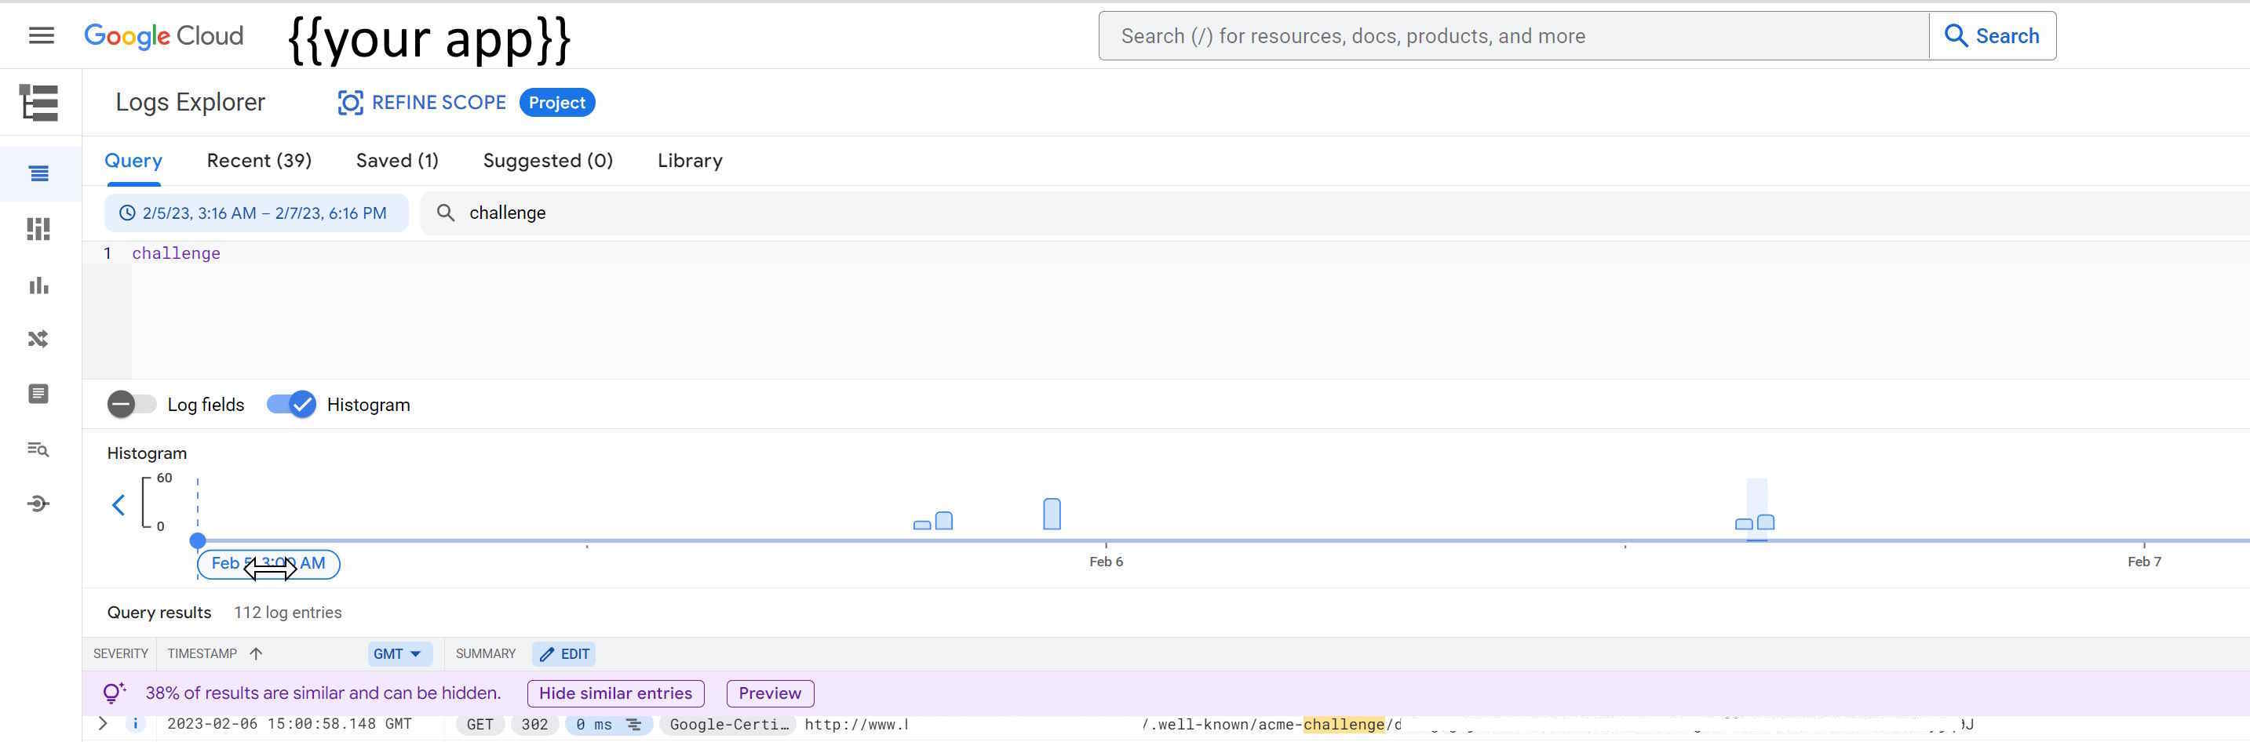Click the Preview button
Screen dimensions: 2250x742
click(x=771, y=693)
